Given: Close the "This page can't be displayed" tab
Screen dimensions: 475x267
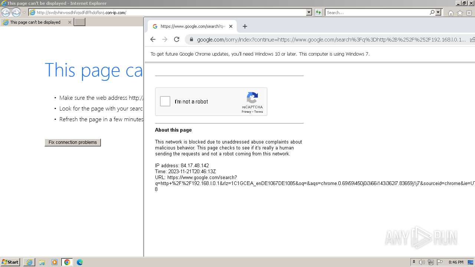Looking at the screenshot, I should pyautogui.click(x=69, y=22).
